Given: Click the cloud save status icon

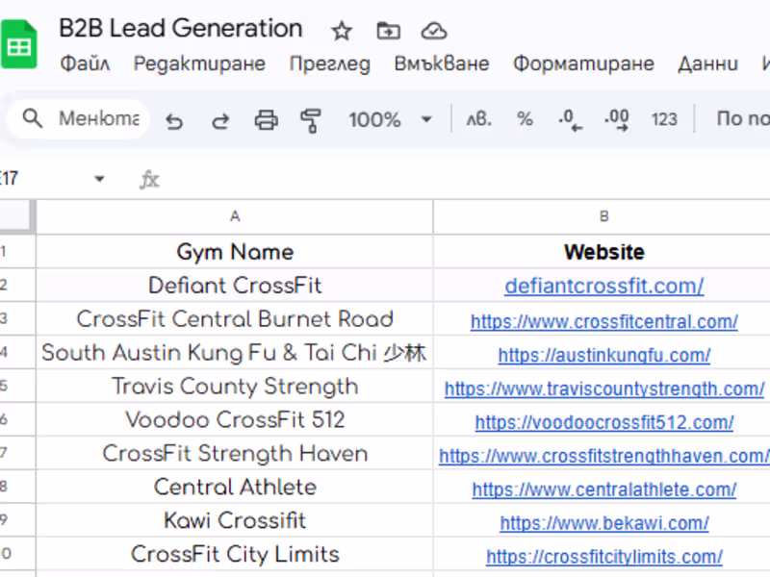Looking at the screenshot, I should pos(433,31).
